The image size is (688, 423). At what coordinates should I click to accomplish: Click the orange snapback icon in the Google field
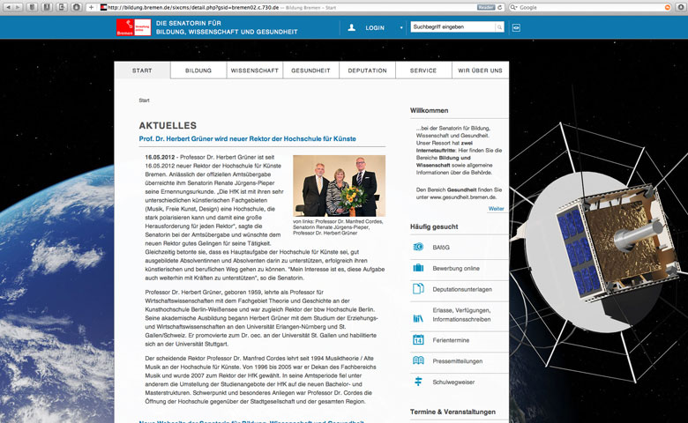pos(668,7)
